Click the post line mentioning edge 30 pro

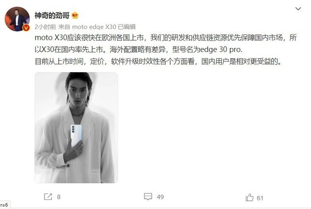[x=138, y=49]
